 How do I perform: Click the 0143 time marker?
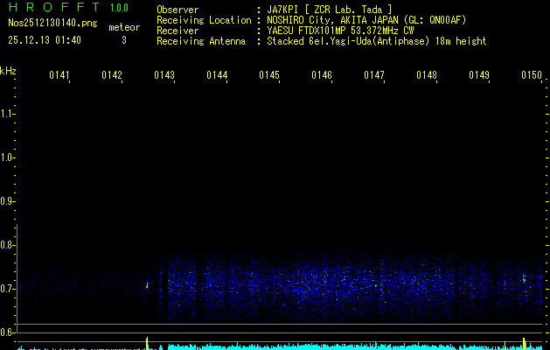[164, 76]
